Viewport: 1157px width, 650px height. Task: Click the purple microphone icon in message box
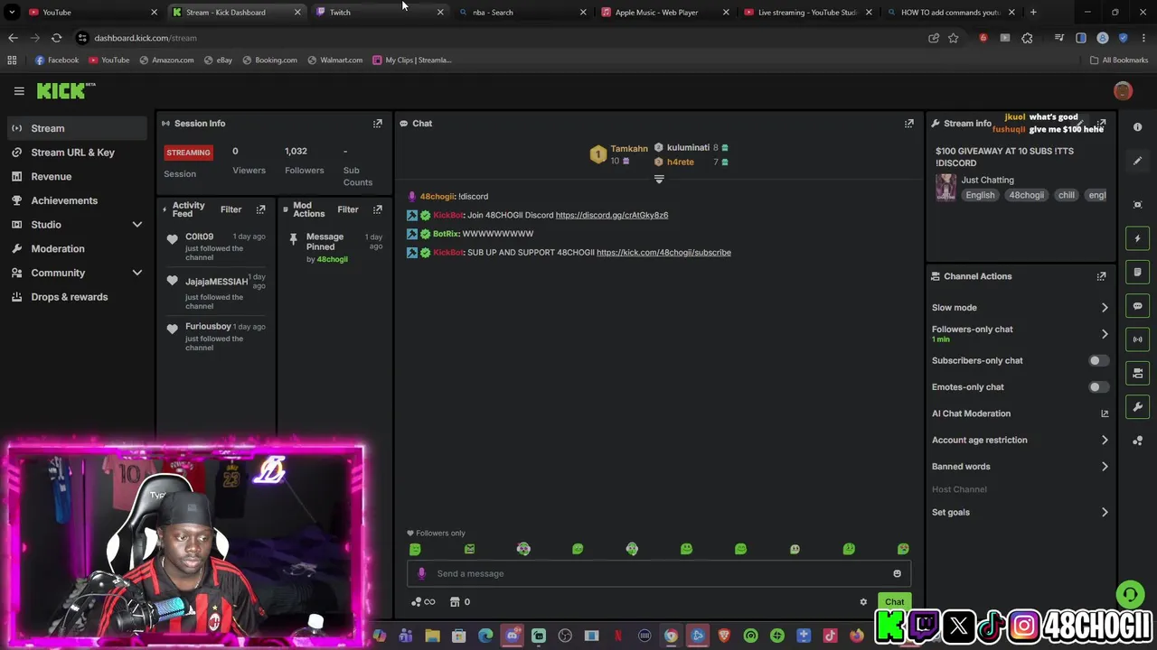(x=421, y=573)
